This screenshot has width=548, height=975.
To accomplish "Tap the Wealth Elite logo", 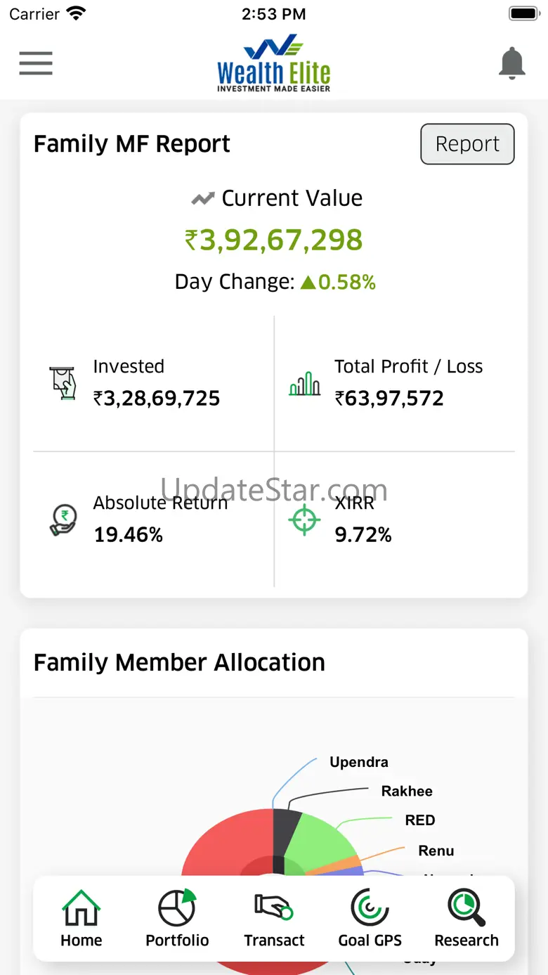I will click(273, 64).
